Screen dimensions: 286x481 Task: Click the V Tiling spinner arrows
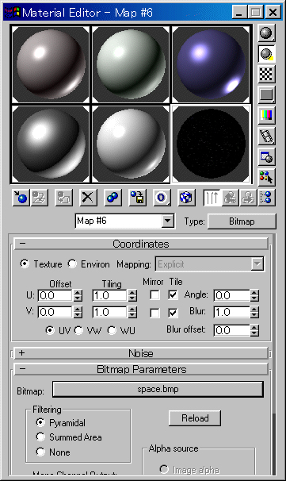[132, 313]
